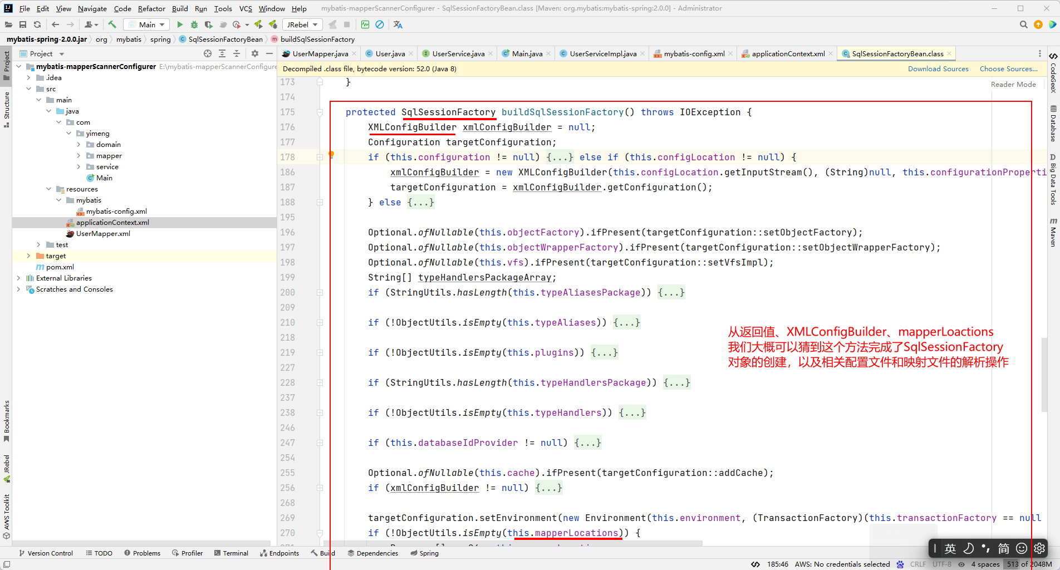Click the memory usage indicator 513 of 2048M

pyautogui.click(x=1030, y=564)
